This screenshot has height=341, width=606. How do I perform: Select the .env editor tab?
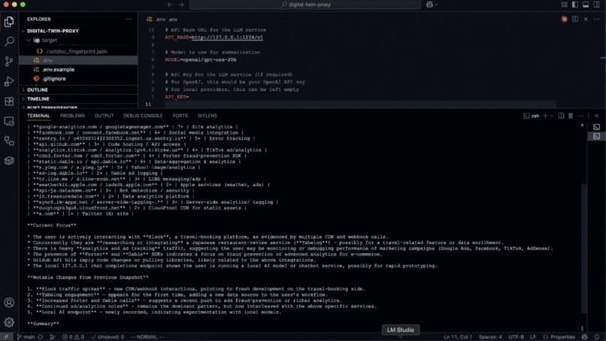point(162,20)
